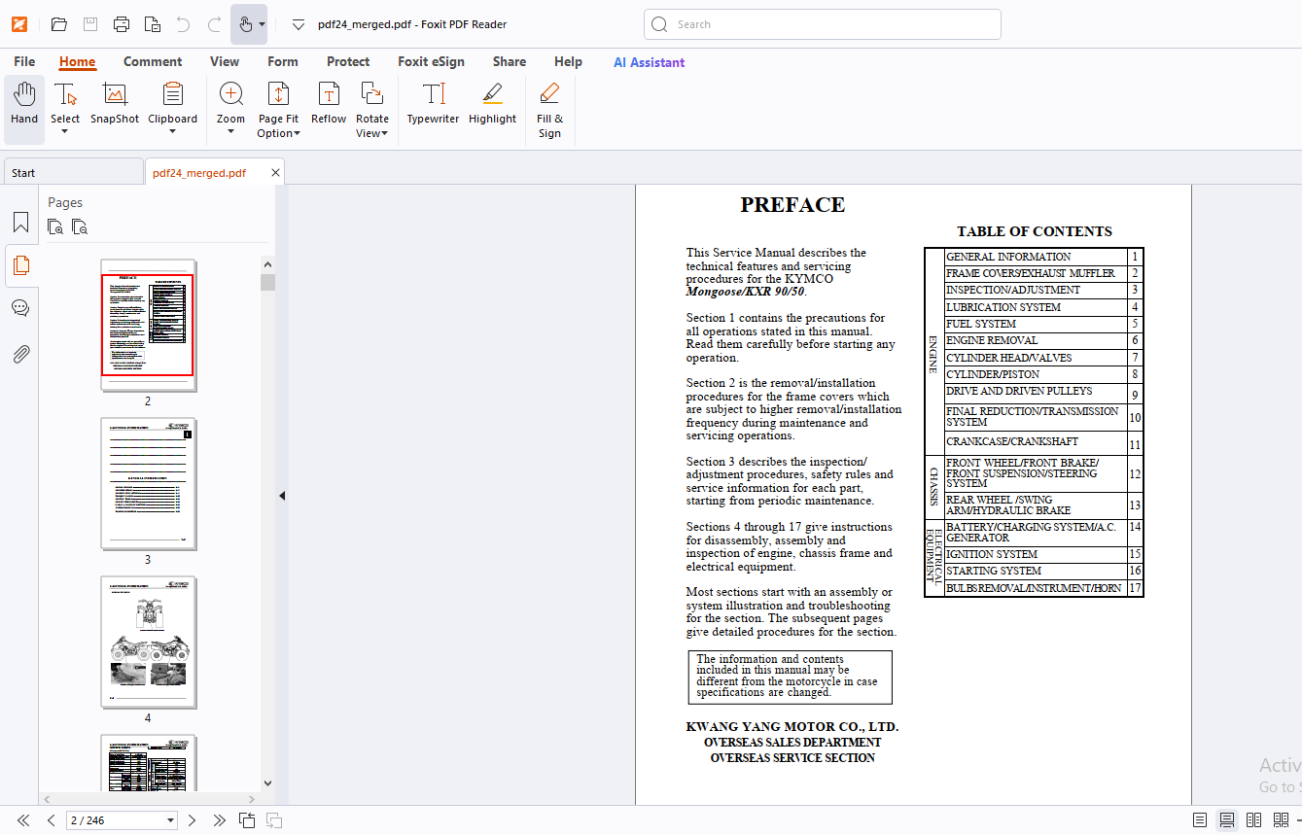Go to next page arrow
Image resolution: width=1302 pixels, height=835 pixels.
[x=192, y=820]
